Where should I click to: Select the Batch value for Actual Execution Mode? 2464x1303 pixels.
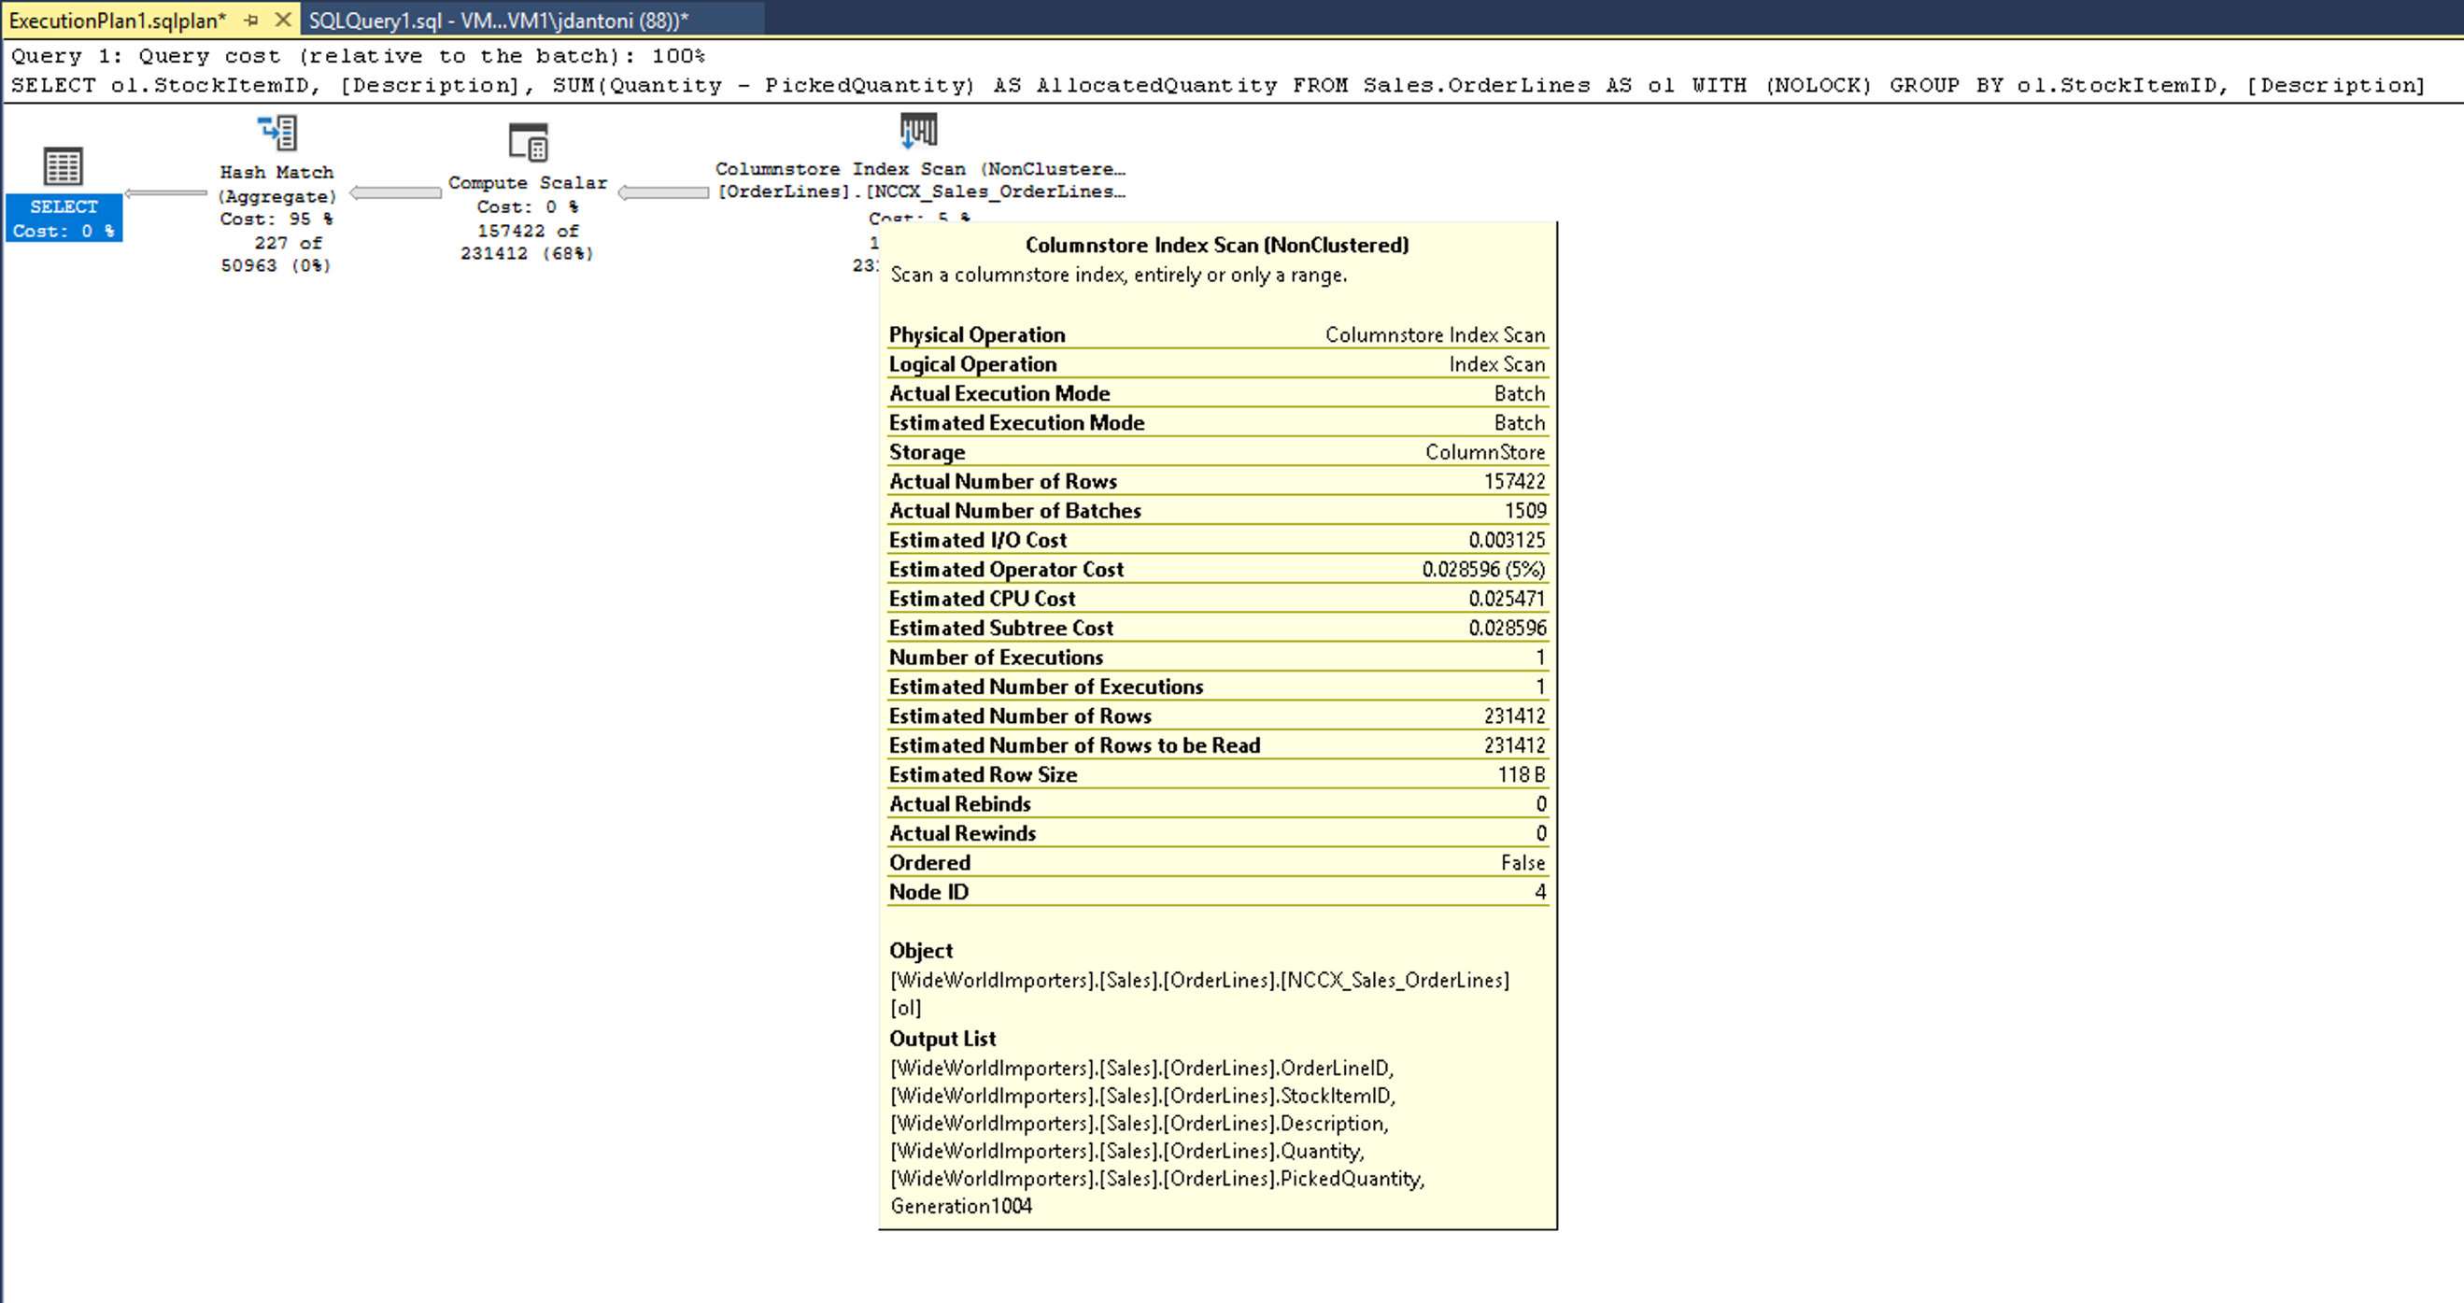point(1521,393)
